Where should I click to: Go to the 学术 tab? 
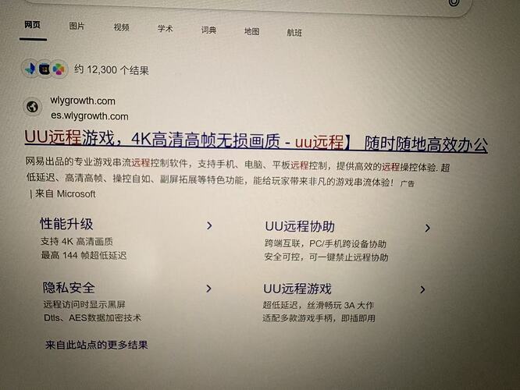click(165, 29)
